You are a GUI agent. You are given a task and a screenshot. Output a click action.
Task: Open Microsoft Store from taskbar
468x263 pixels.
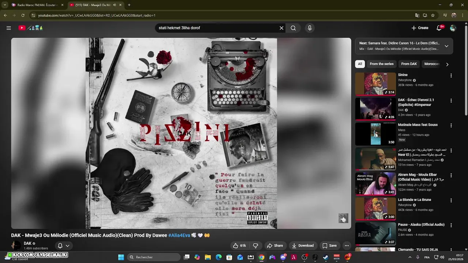click(229, 257)
